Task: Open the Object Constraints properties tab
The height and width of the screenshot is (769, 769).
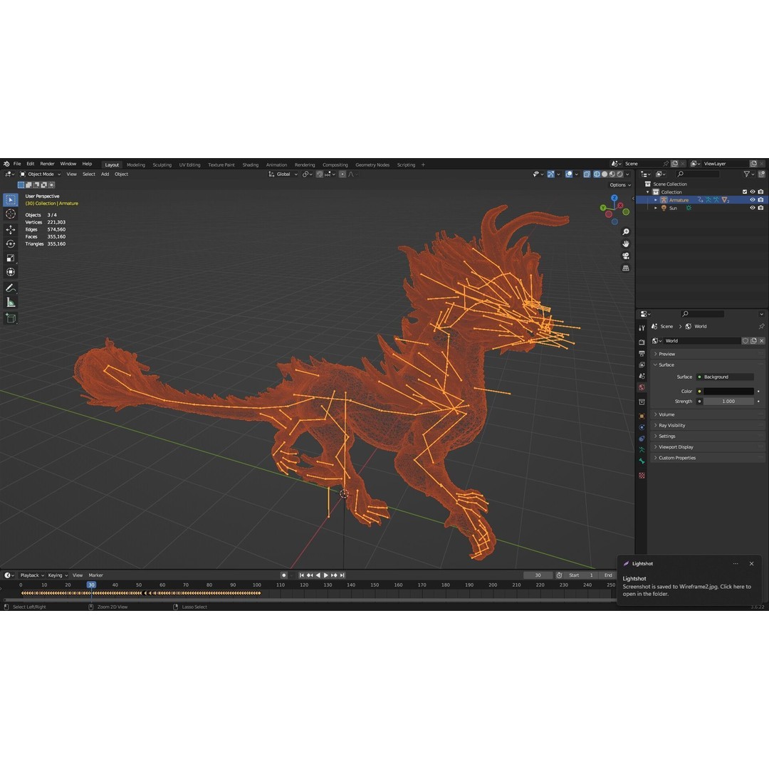Action: pos(642,439)
